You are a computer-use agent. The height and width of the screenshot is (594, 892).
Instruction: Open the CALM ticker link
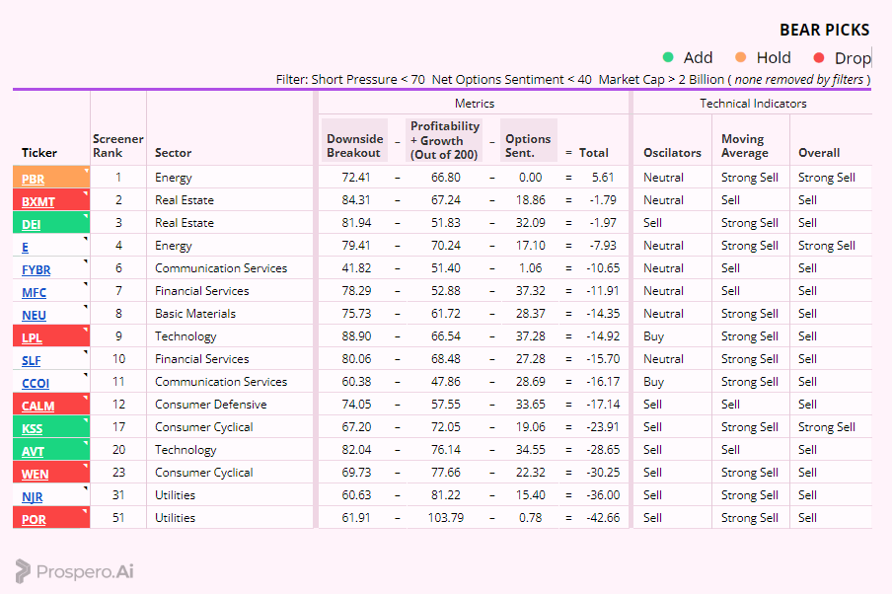(x=38, y=407)
